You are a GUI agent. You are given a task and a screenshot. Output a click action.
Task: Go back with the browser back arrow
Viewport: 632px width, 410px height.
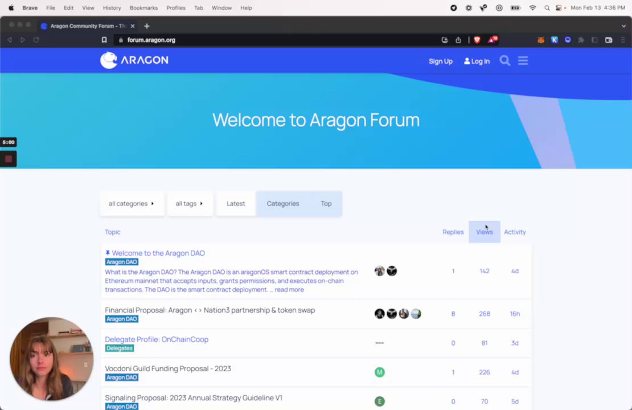[10, 40]
